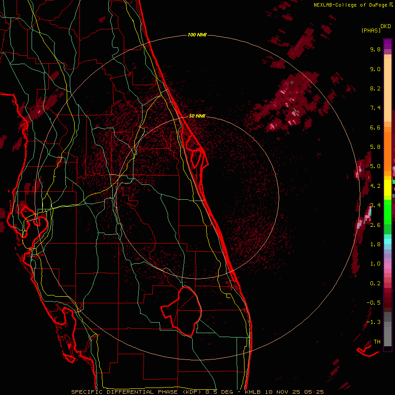This screenshot has height=395, width=395.
Task: Select the 50 NMI range ring label
Action: point(197,116)
